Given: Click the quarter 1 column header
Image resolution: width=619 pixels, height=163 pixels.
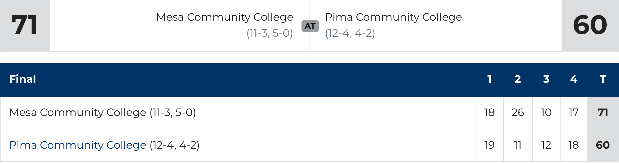Looking at the screenshot, I should coord(489,79).
